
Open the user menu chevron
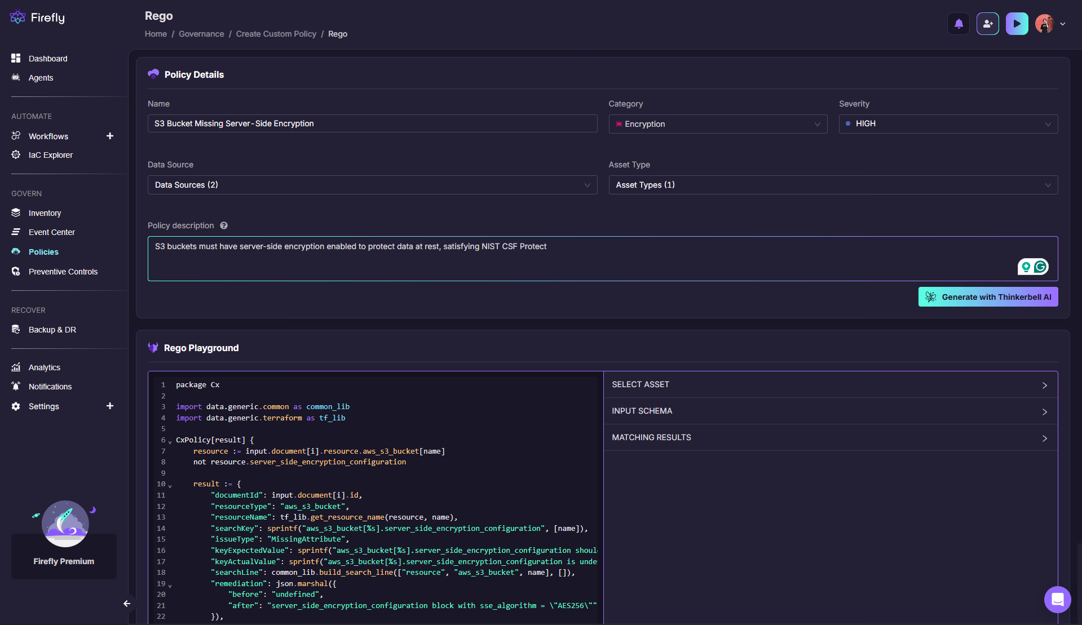coord(1062,24)
